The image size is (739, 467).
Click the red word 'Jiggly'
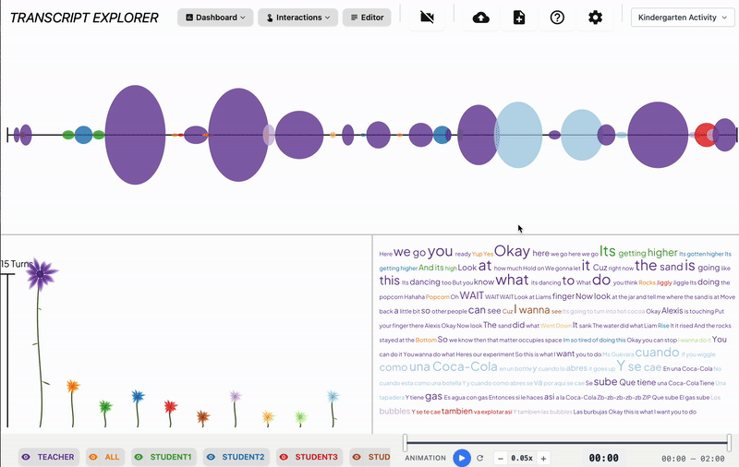pos(664,283)
